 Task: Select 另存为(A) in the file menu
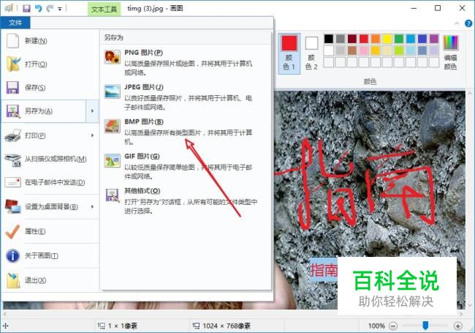pos(44,111)
